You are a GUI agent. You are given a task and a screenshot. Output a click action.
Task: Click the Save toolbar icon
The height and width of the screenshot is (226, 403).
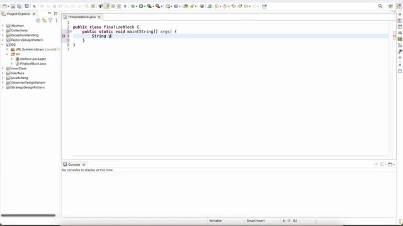click(13, 6)
